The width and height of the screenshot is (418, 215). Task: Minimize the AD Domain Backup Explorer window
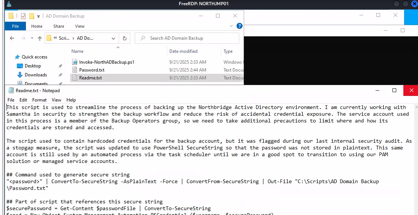point(201,16)
